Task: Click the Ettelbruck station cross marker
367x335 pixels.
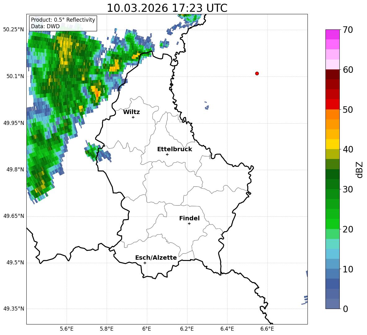Action: coord(167,154)
